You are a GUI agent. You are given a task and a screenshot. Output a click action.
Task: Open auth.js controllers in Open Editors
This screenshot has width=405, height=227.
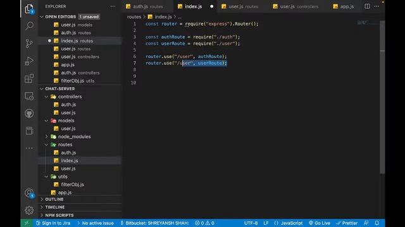coord(80,73)
